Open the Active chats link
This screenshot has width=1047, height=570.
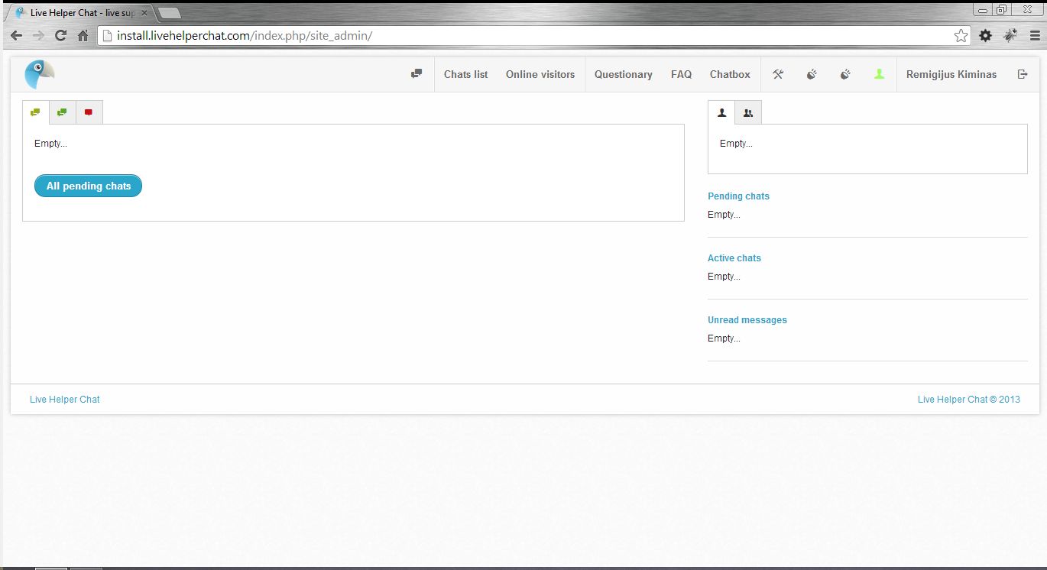click(734, 258)
